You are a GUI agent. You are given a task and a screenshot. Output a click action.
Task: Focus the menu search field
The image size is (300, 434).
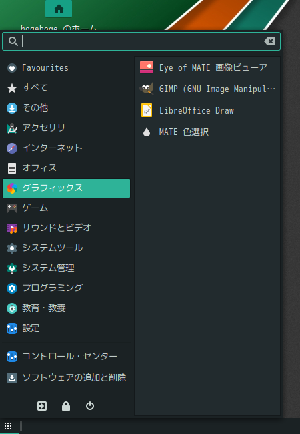pyautogui.click(x=141, y=41)
